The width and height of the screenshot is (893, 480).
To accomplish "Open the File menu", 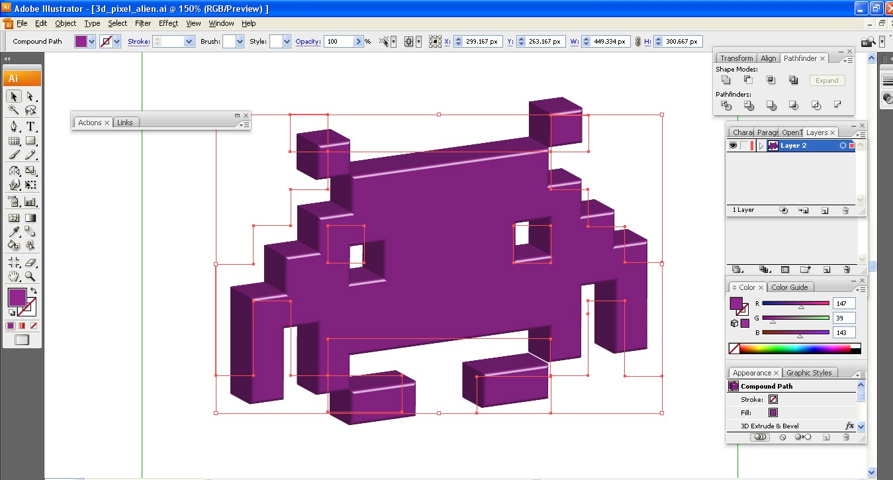I will [22, 23].
